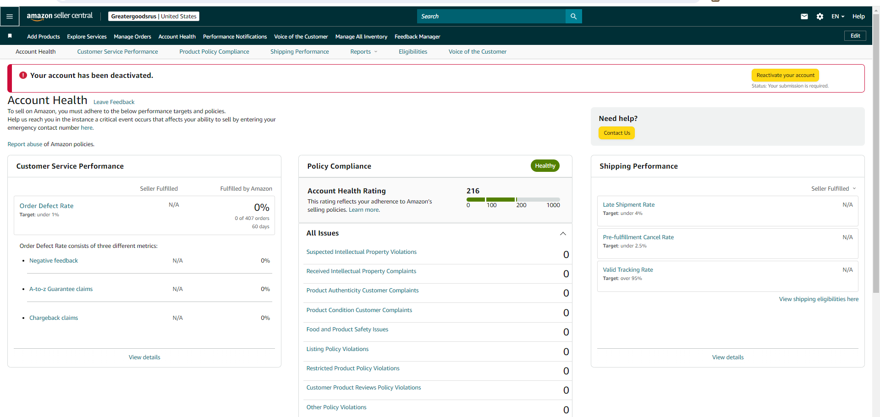Switch to Customer Service Performance tab
This screenshot has height=417, width=880.
coord(117,52)
